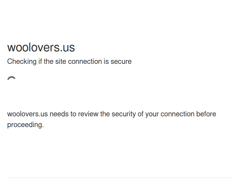The height and width of the screenshot is (179, 239).
Task: Click the loading spinner icon
Action: [12, 79]
